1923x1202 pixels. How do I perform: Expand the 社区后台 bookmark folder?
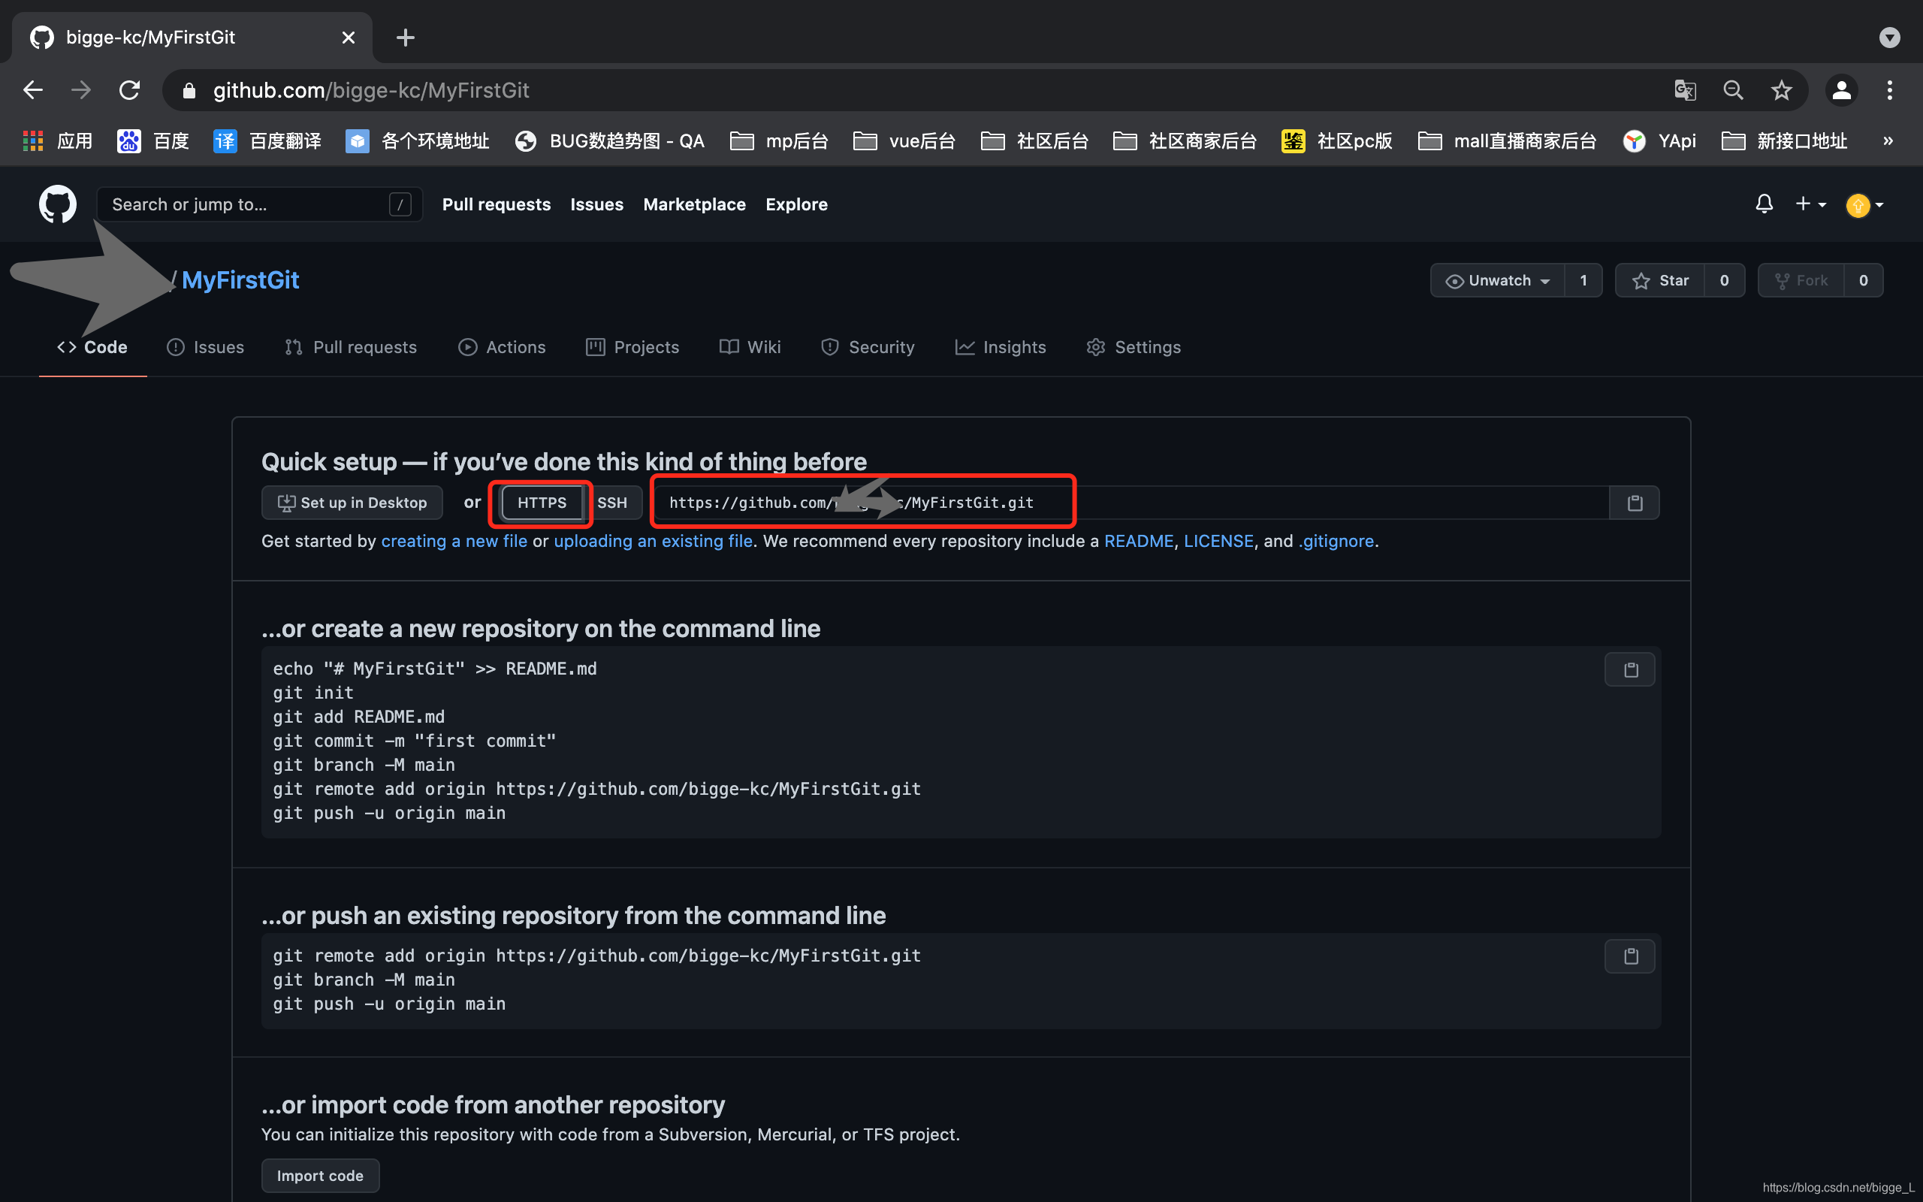tap(1034, 140)
